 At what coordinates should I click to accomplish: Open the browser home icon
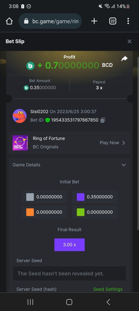(x=9, y=21)
